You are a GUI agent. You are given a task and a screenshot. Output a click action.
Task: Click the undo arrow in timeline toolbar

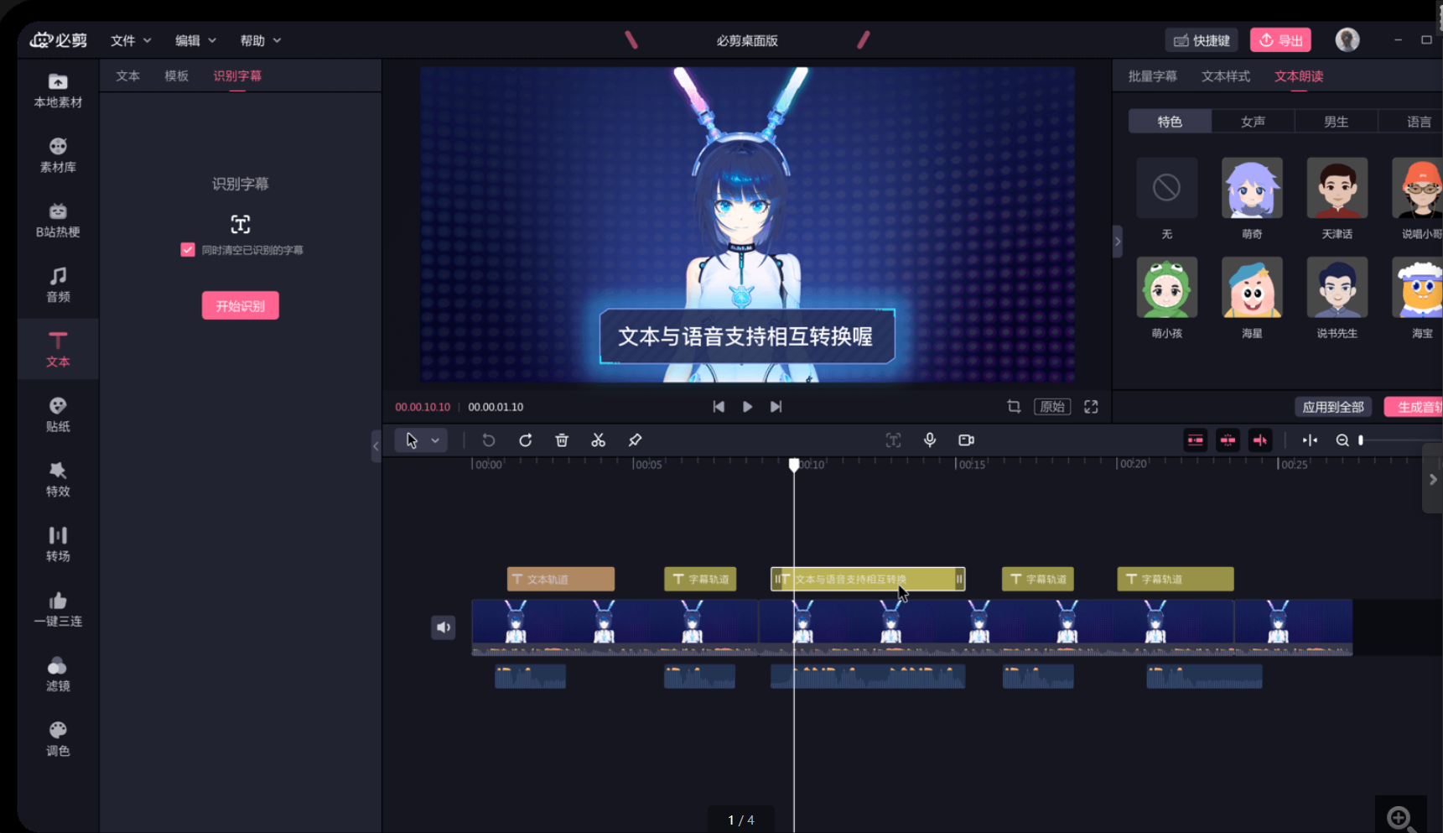point(488,440)
